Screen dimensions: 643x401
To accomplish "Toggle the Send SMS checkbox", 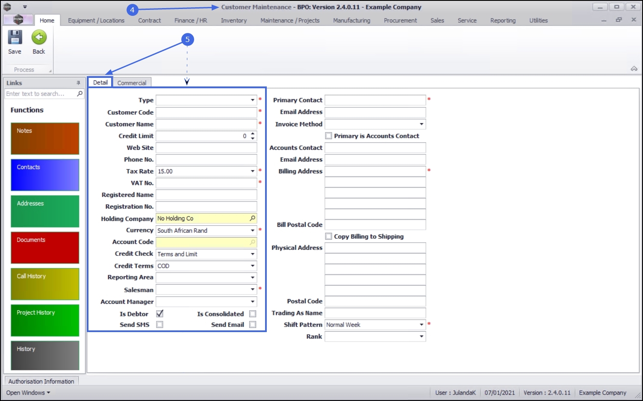I will [160, 324].
